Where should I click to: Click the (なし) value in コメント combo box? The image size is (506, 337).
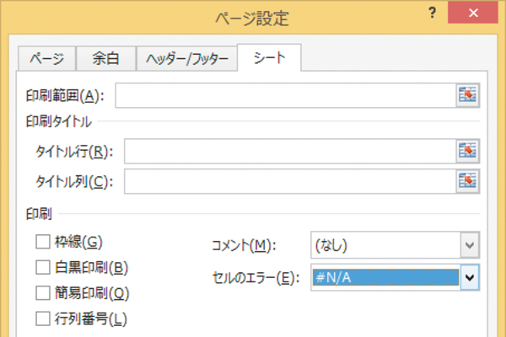[385, 245]
